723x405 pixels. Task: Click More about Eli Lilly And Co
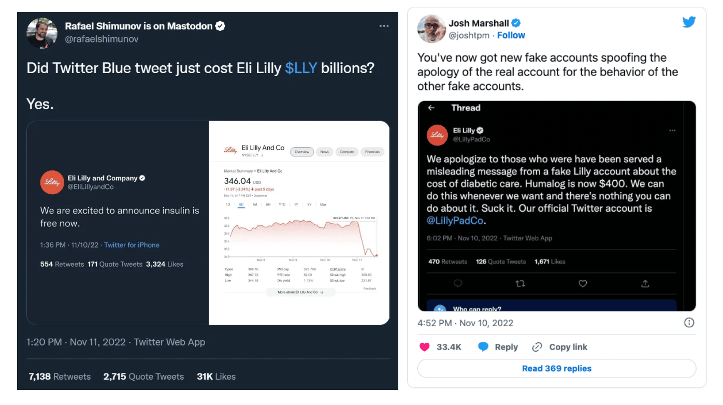point(300,292)
